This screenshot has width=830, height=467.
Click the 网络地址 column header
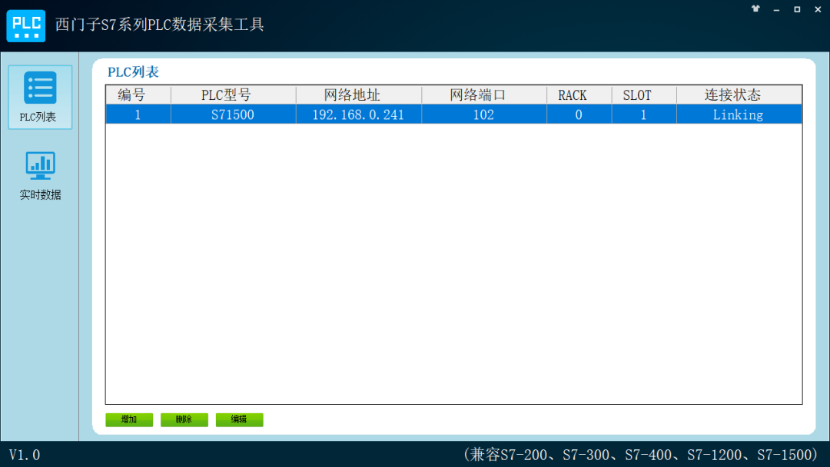pyautogui.click(x=359, y=95)
